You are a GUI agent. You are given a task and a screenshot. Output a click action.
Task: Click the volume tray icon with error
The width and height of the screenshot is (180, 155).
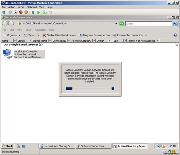pos(163,146)
